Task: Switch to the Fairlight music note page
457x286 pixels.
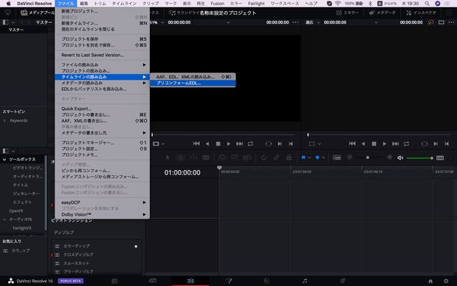Action: click(x=305, y=281)
